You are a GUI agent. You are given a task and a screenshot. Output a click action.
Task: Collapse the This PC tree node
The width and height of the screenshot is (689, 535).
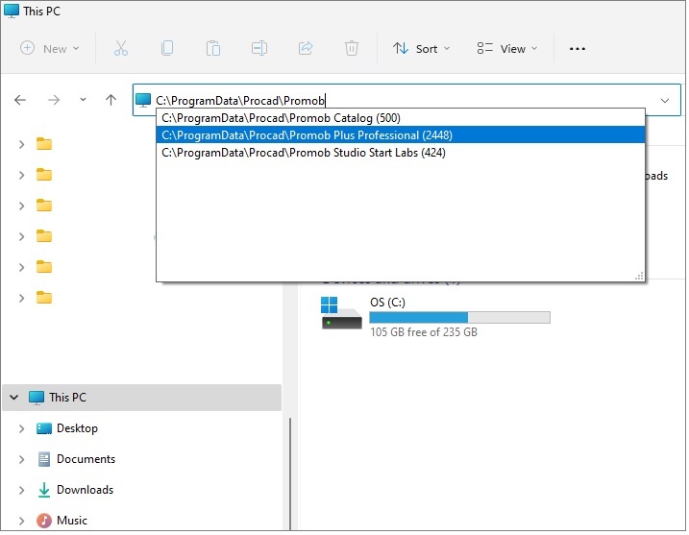point(14,398)
